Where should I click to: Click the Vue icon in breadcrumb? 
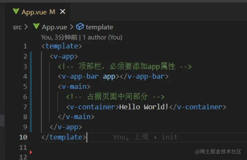[x=36, y=26]
